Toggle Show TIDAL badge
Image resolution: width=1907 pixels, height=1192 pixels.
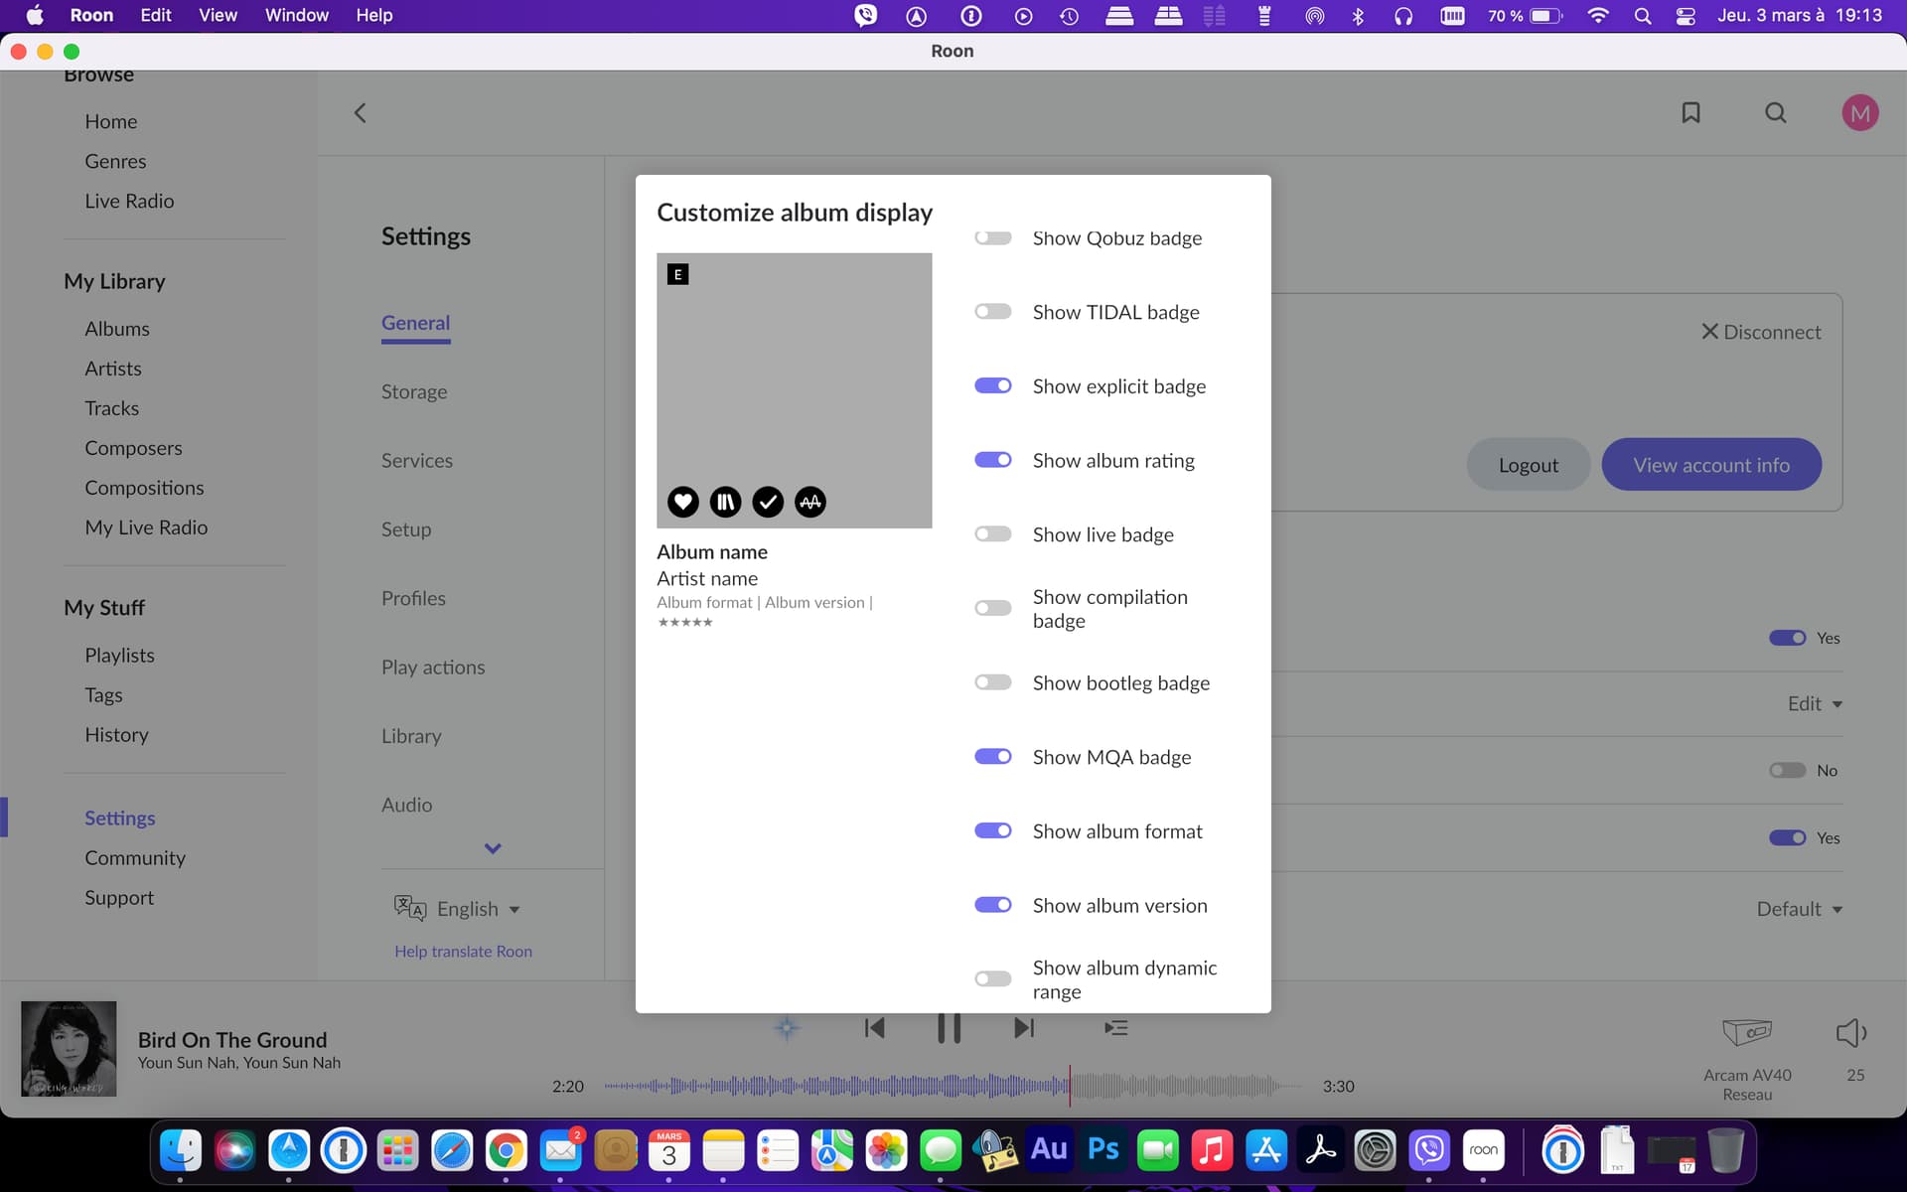pos(993,312)
